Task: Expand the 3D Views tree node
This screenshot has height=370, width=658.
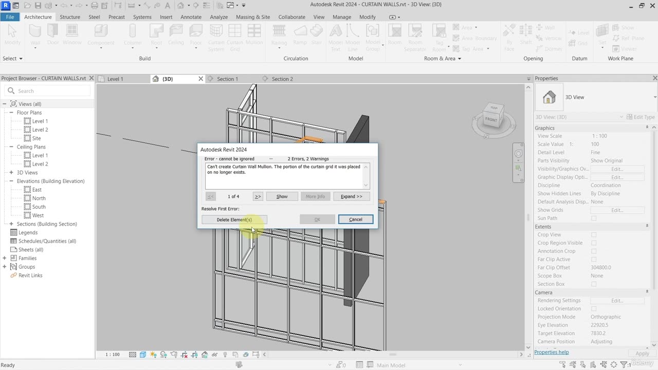Action: [x=11, y=173]
